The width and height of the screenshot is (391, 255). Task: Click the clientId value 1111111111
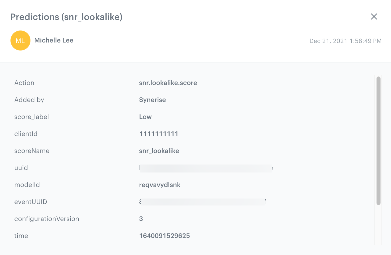click(159, 133)
